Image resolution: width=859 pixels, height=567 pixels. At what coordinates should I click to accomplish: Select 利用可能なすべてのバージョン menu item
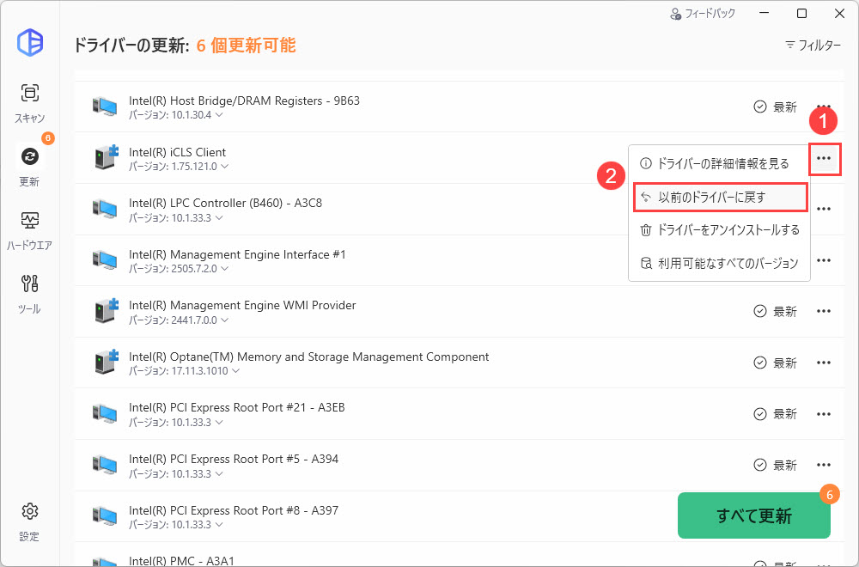719,264
